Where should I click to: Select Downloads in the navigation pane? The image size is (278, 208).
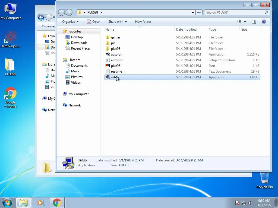click(x=79, y=43)
